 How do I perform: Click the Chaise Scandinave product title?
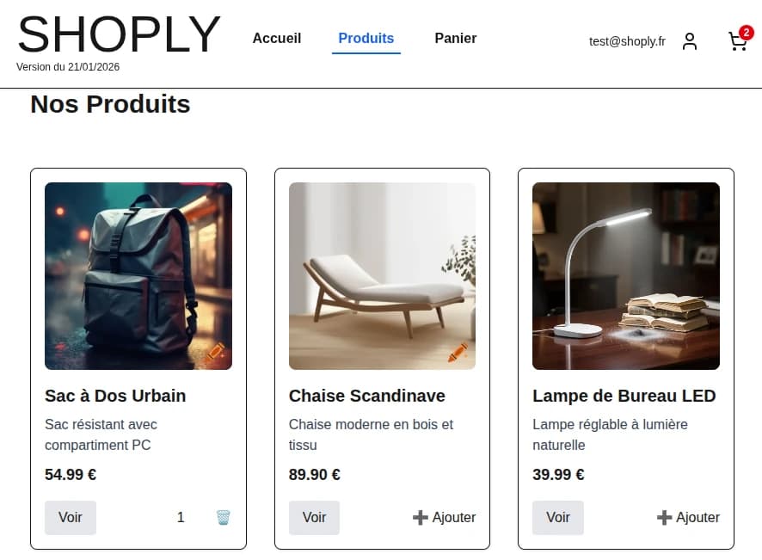click(x=366, y=396)
